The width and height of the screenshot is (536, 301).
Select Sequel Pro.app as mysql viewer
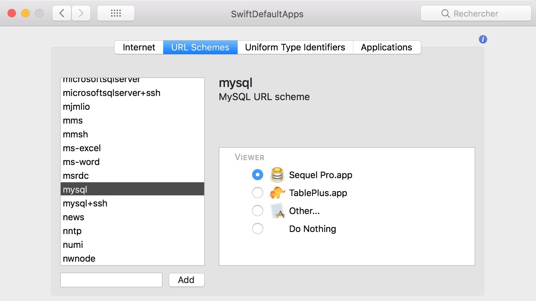pos(257,175)
